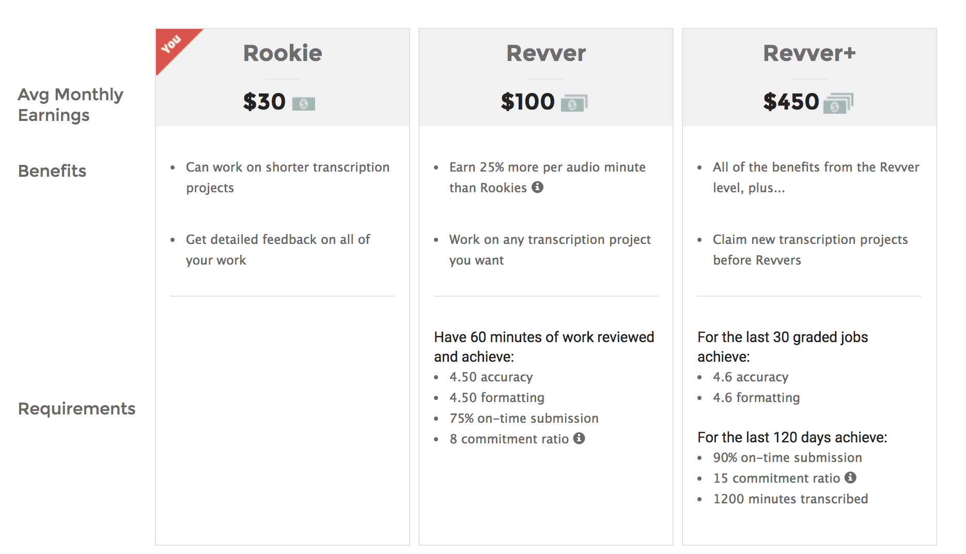Click "1200 minutes transcribed" requirement

[x=790, y=499]
